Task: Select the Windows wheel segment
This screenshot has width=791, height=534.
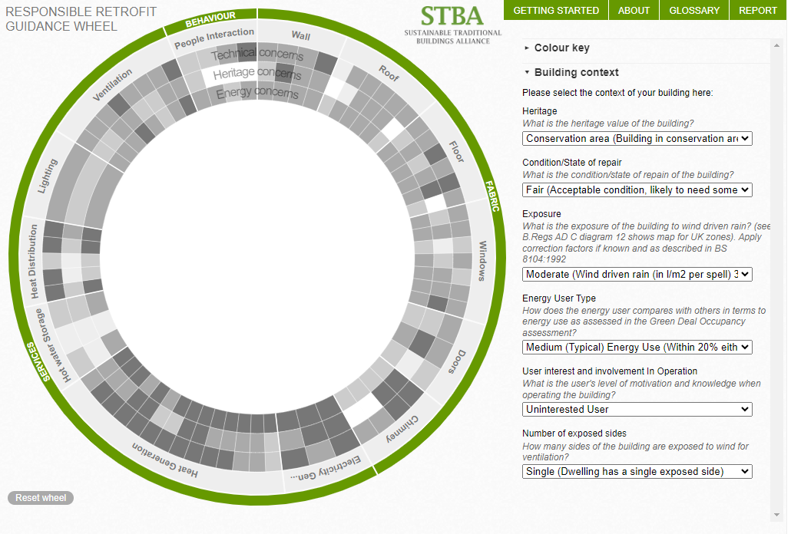Action: [x=482, y=261]
